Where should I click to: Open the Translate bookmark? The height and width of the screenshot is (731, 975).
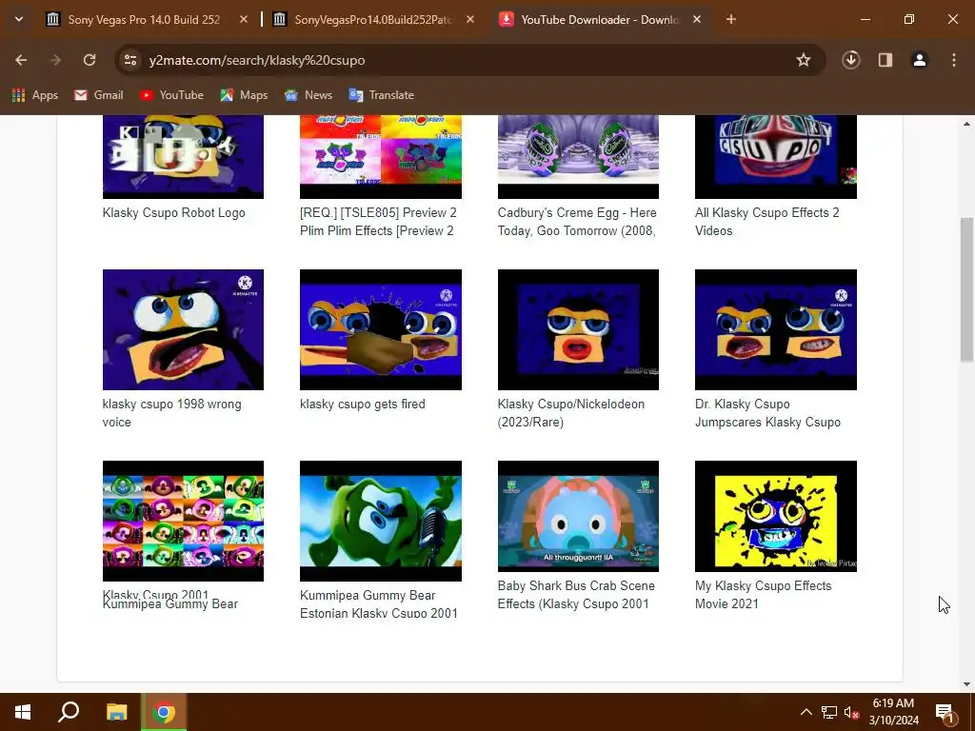[382, 95]
